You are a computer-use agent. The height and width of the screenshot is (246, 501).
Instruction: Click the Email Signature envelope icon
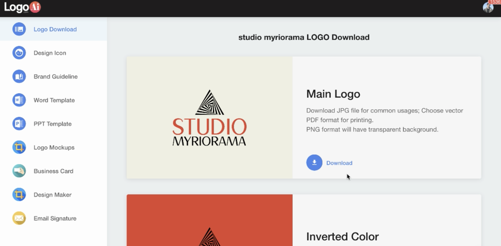tap(19, 218)
